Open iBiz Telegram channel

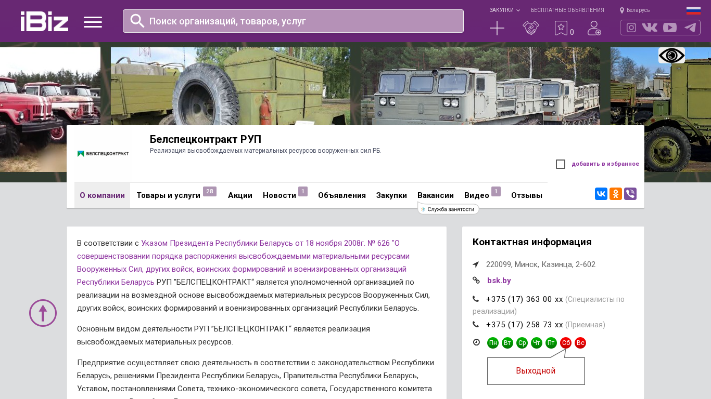pos(690,28)
